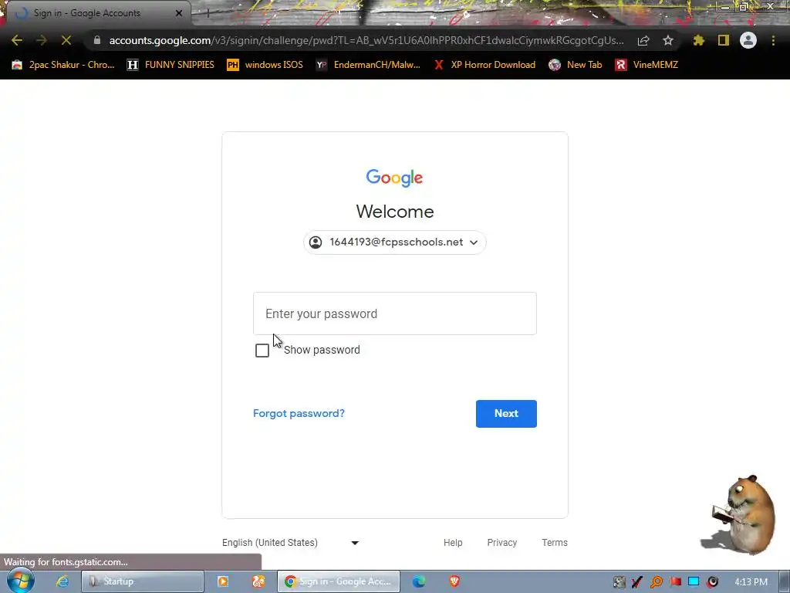This screenshot has height=593, width=790.
Task: Bookmark this page with the star icon
Action: 668,40
